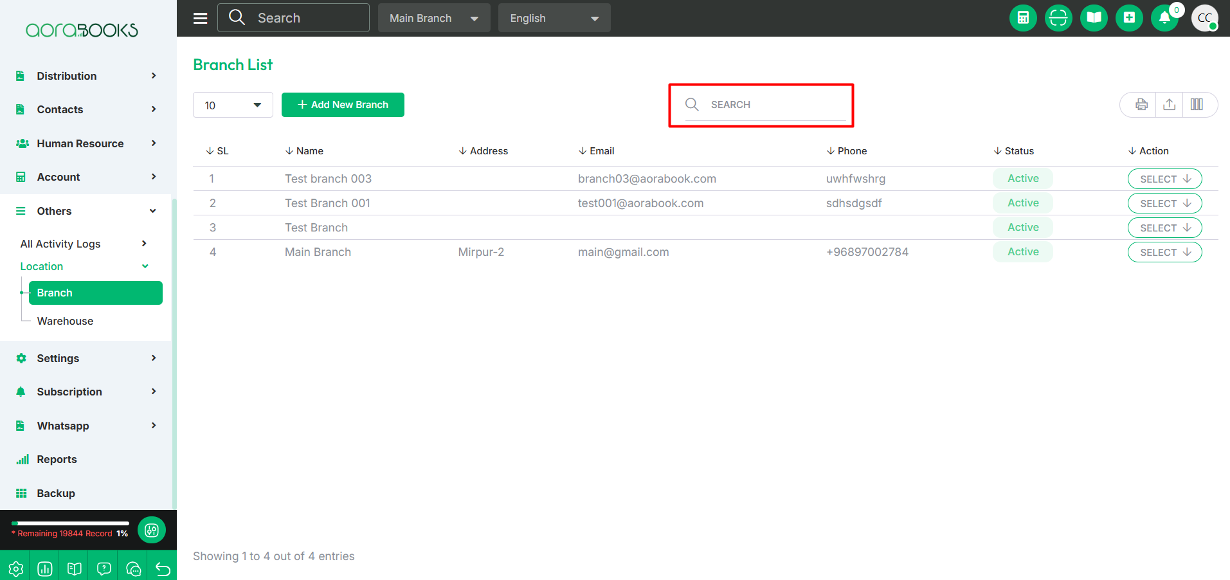Sort table by Address column

(483, 150)
